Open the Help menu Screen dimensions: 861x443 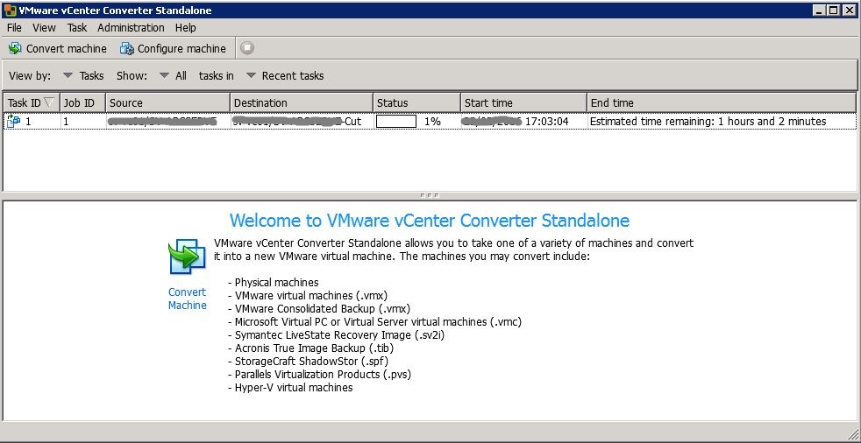coord(186,28)
